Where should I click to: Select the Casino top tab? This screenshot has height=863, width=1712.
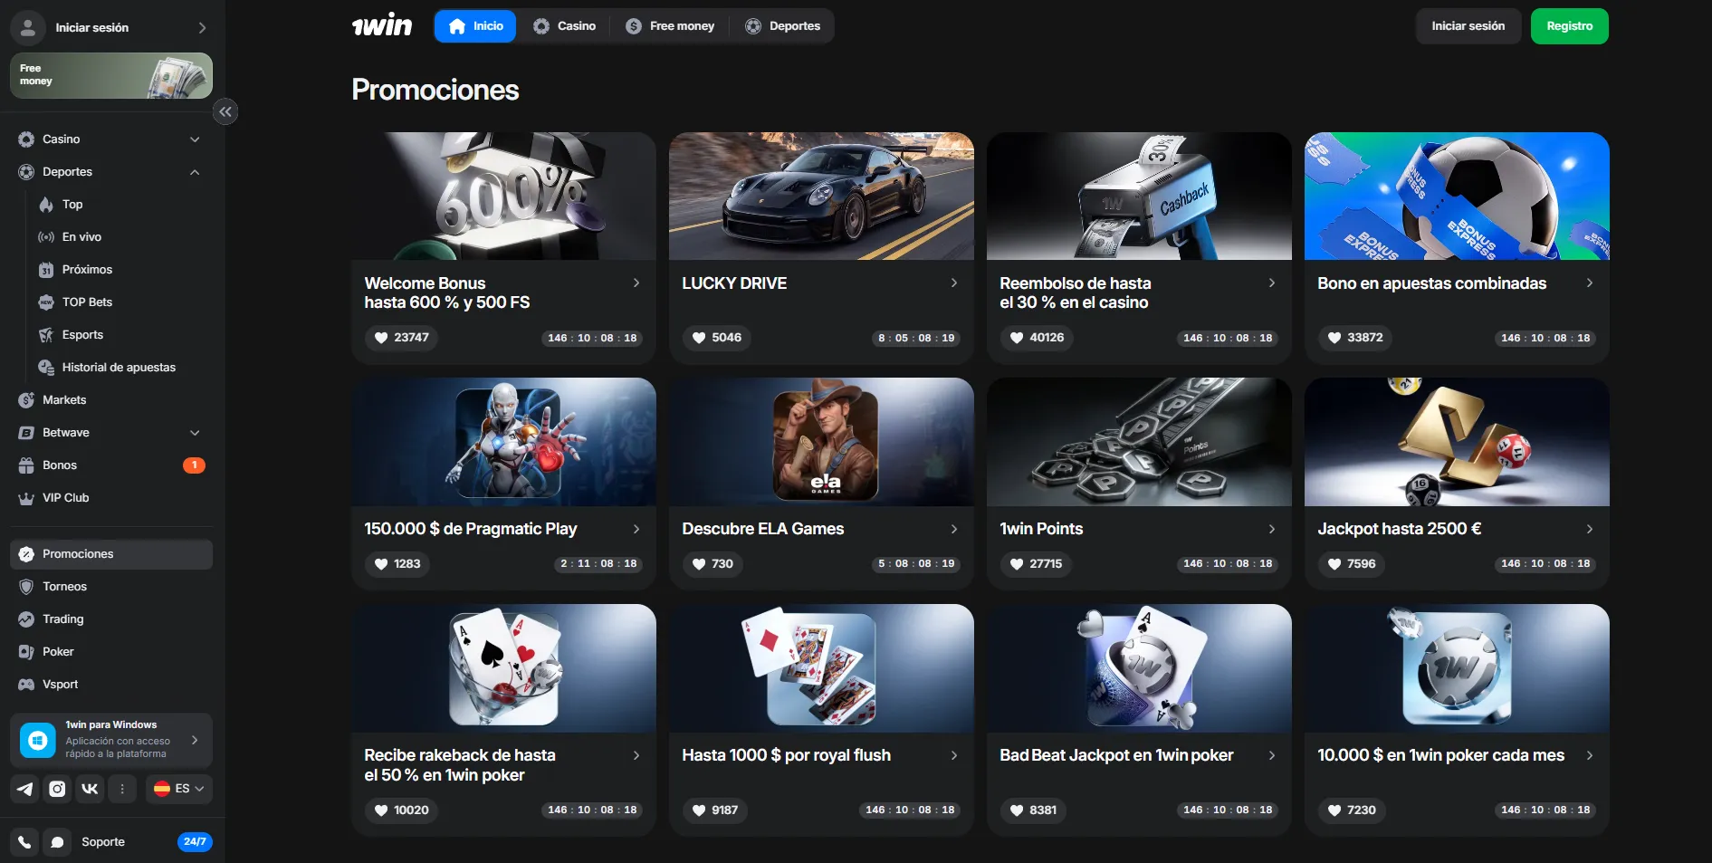click(x=564, y=26)
